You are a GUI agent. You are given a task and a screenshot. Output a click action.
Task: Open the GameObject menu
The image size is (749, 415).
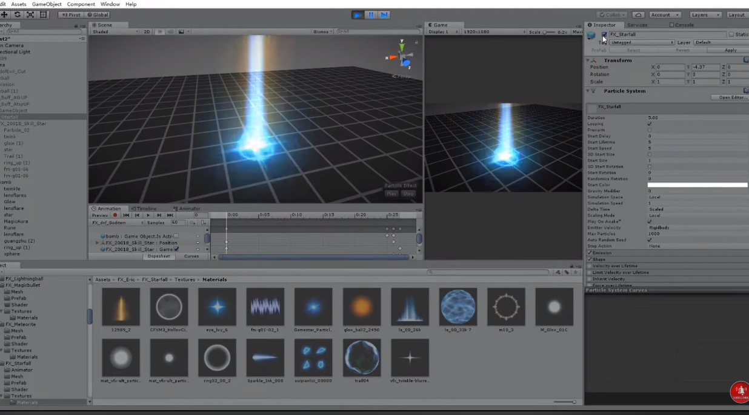[47, 4]
